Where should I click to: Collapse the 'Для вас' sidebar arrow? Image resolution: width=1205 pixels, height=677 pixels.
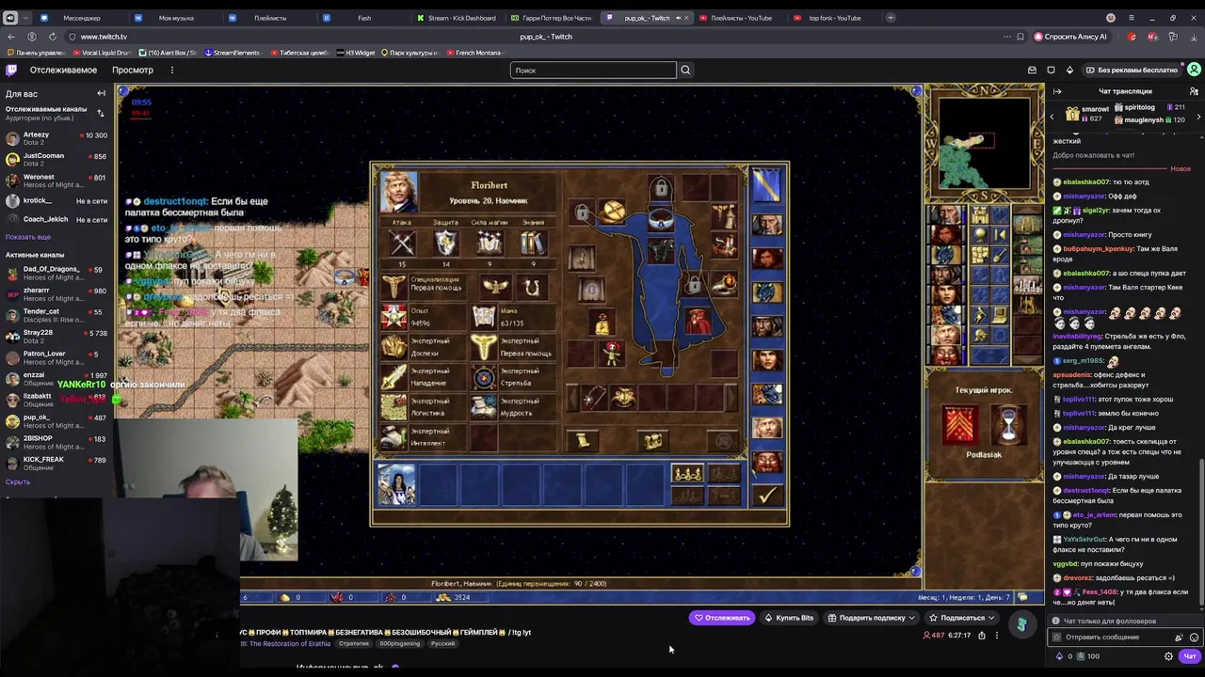(101, 93)
